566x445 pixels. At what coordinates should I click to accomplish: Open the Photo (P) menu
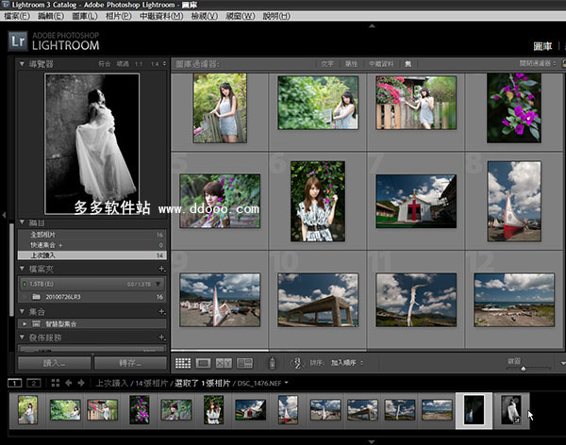tap(119, 16)
